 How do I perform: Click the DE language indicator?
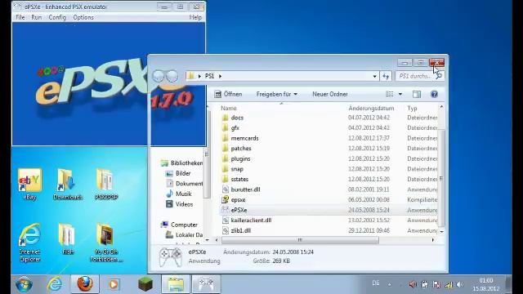tap(376, 283)
